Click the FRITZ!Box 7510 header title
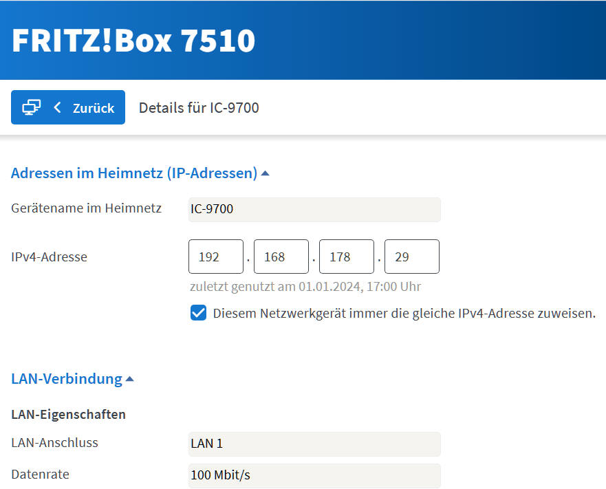 [133, 40]
